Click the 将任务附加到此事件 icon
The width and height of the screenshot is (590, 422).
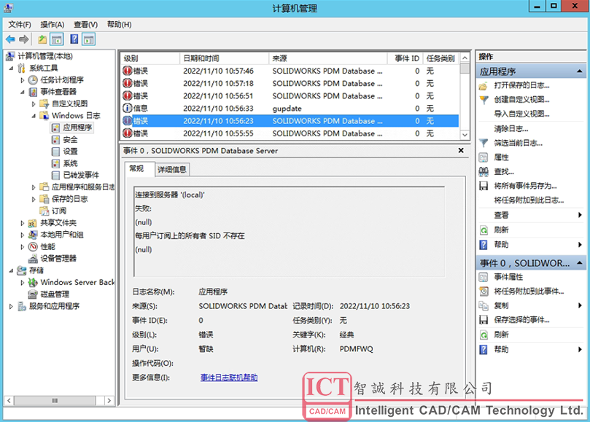[x=484, y=291]
